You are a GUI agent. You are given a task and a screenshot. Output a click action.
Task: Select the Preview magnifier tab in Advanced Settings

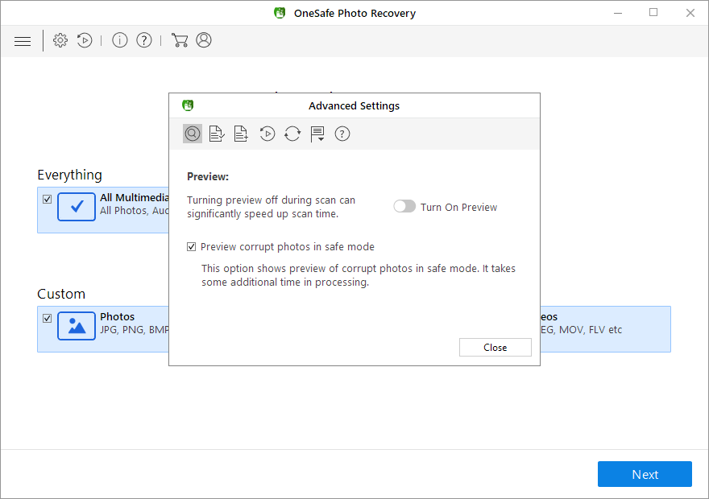(x=193, y=134)
